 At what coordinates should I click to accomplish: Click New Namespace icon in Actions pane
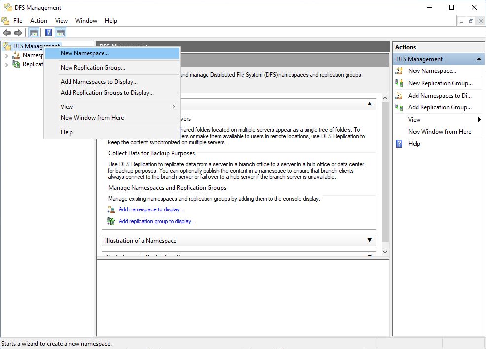point(399,71)
